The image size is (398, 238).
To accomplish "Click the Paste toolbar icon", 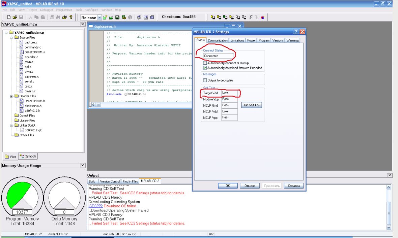I will [42, 17].
